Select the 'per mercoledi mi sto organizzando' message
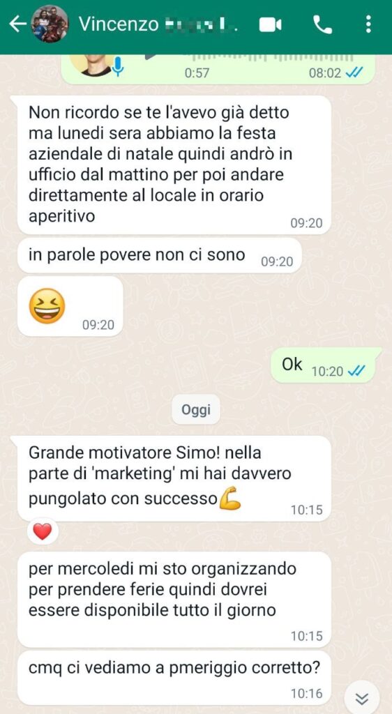Image resolution: width=392 pixels, height=714 pixels. pos(174,600)
